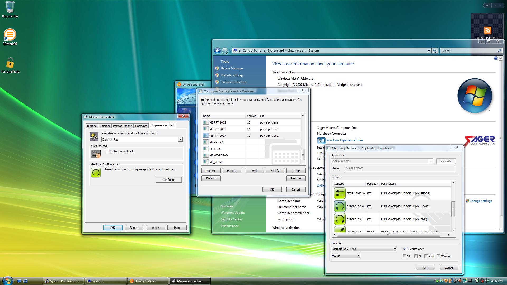This screenshot has width=507, height=285.
Task: Select the Finger-sensing Pad tab
Action: (162, 125)
